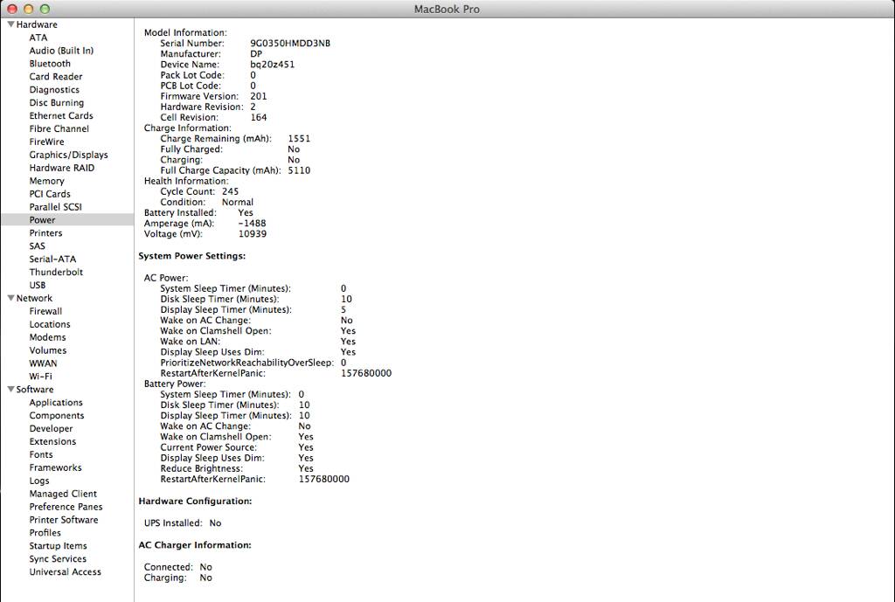Click Full Charge Capacity value 5110
Screen dimensions: 895x602
point(299,170)
